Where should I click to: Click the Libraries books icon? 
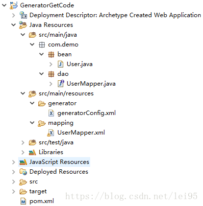pos(32,152)
